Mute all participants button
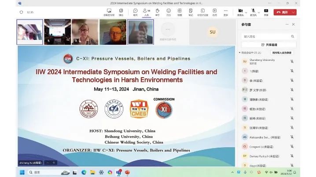Viewport: 316px width, 177px height. tap(282, 53)
